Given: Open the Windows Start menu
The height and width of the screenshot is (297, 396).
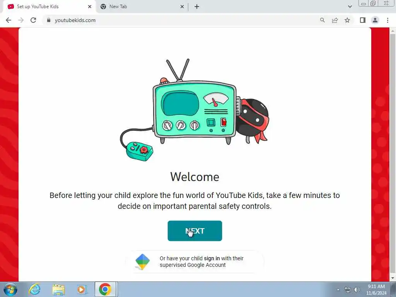Looking at the screenshot, I should click(10, 289).
